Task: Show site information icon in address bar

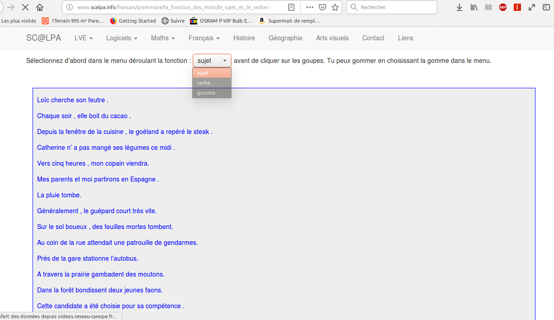Action: point(69,7)
